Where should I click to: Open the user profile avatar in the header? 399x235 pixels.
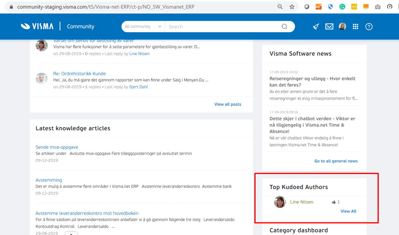coord(343,26)
